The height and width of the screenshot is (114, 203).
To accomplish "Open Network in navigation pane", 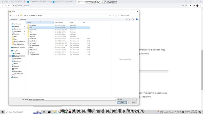I will coord(16,77).
